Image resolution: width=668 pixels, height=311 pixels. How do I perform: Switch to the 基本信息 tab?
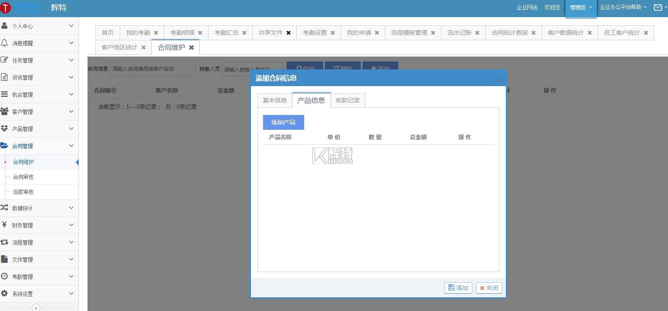coord(275,100)
